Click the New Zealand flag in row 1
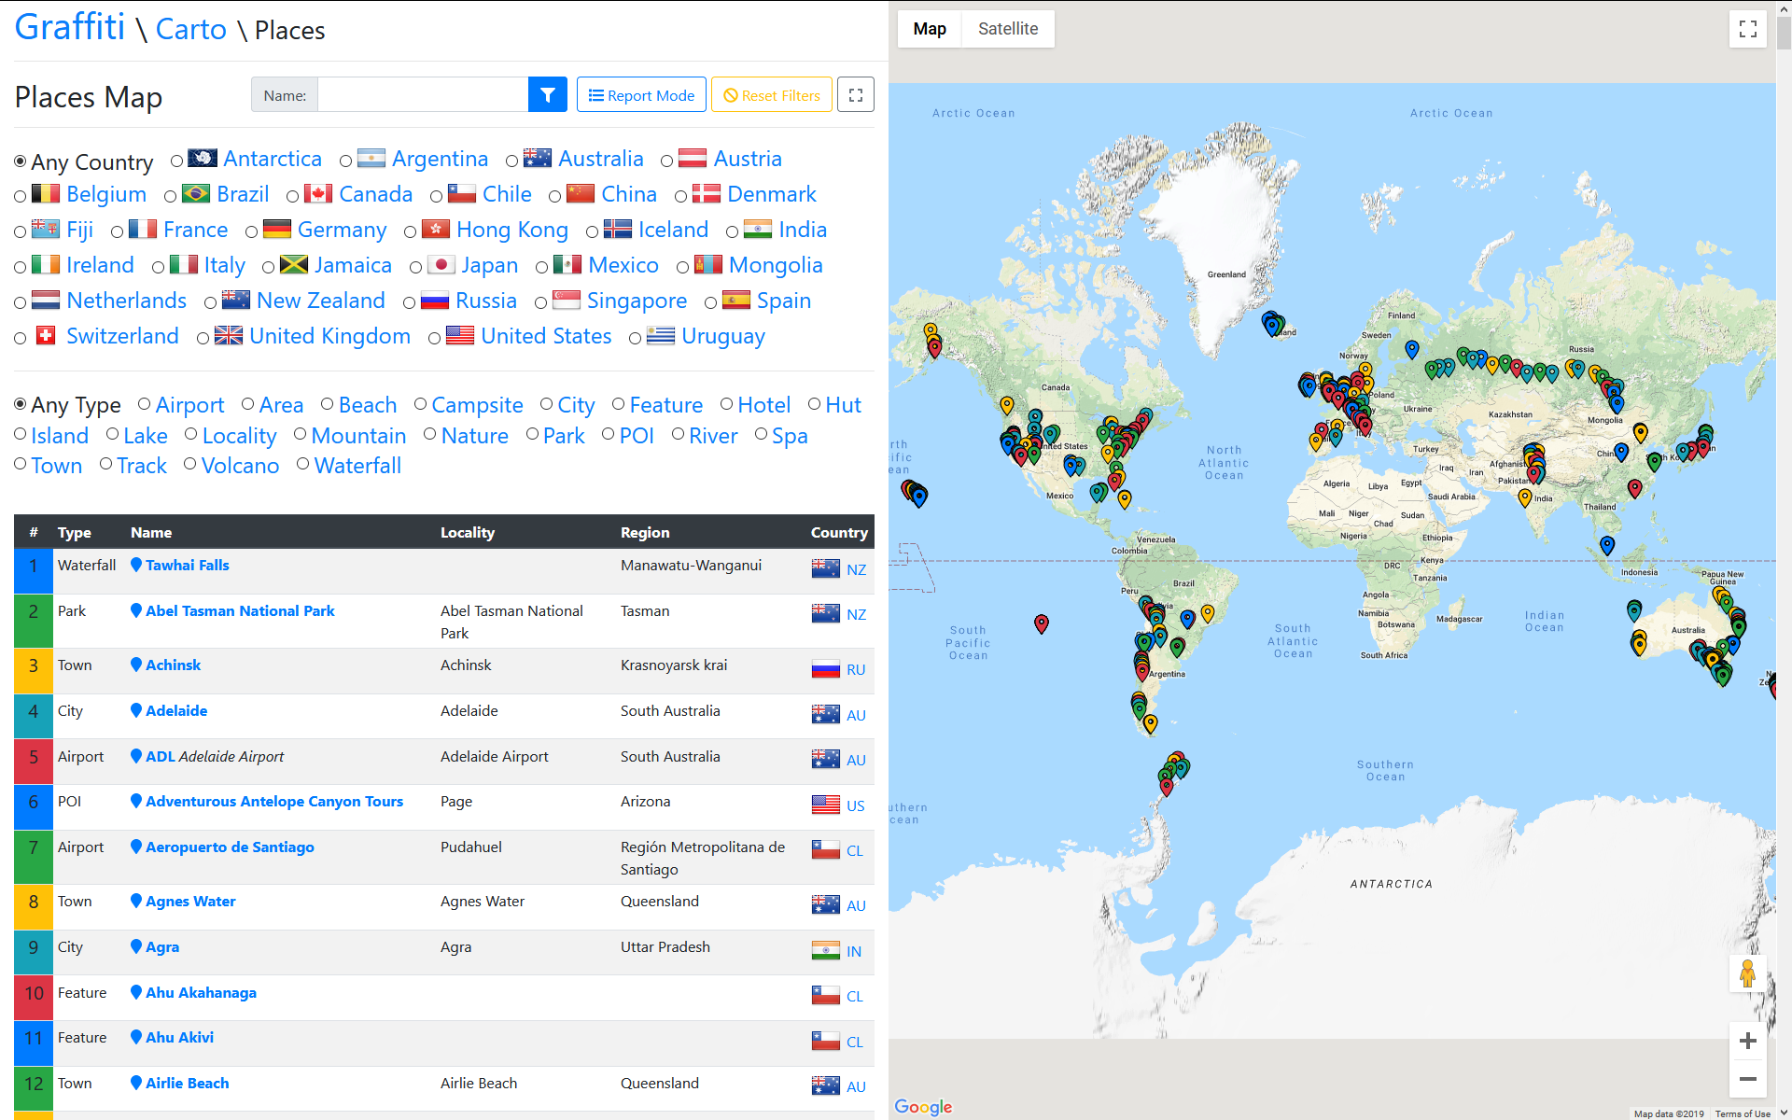 click(825, 568)
